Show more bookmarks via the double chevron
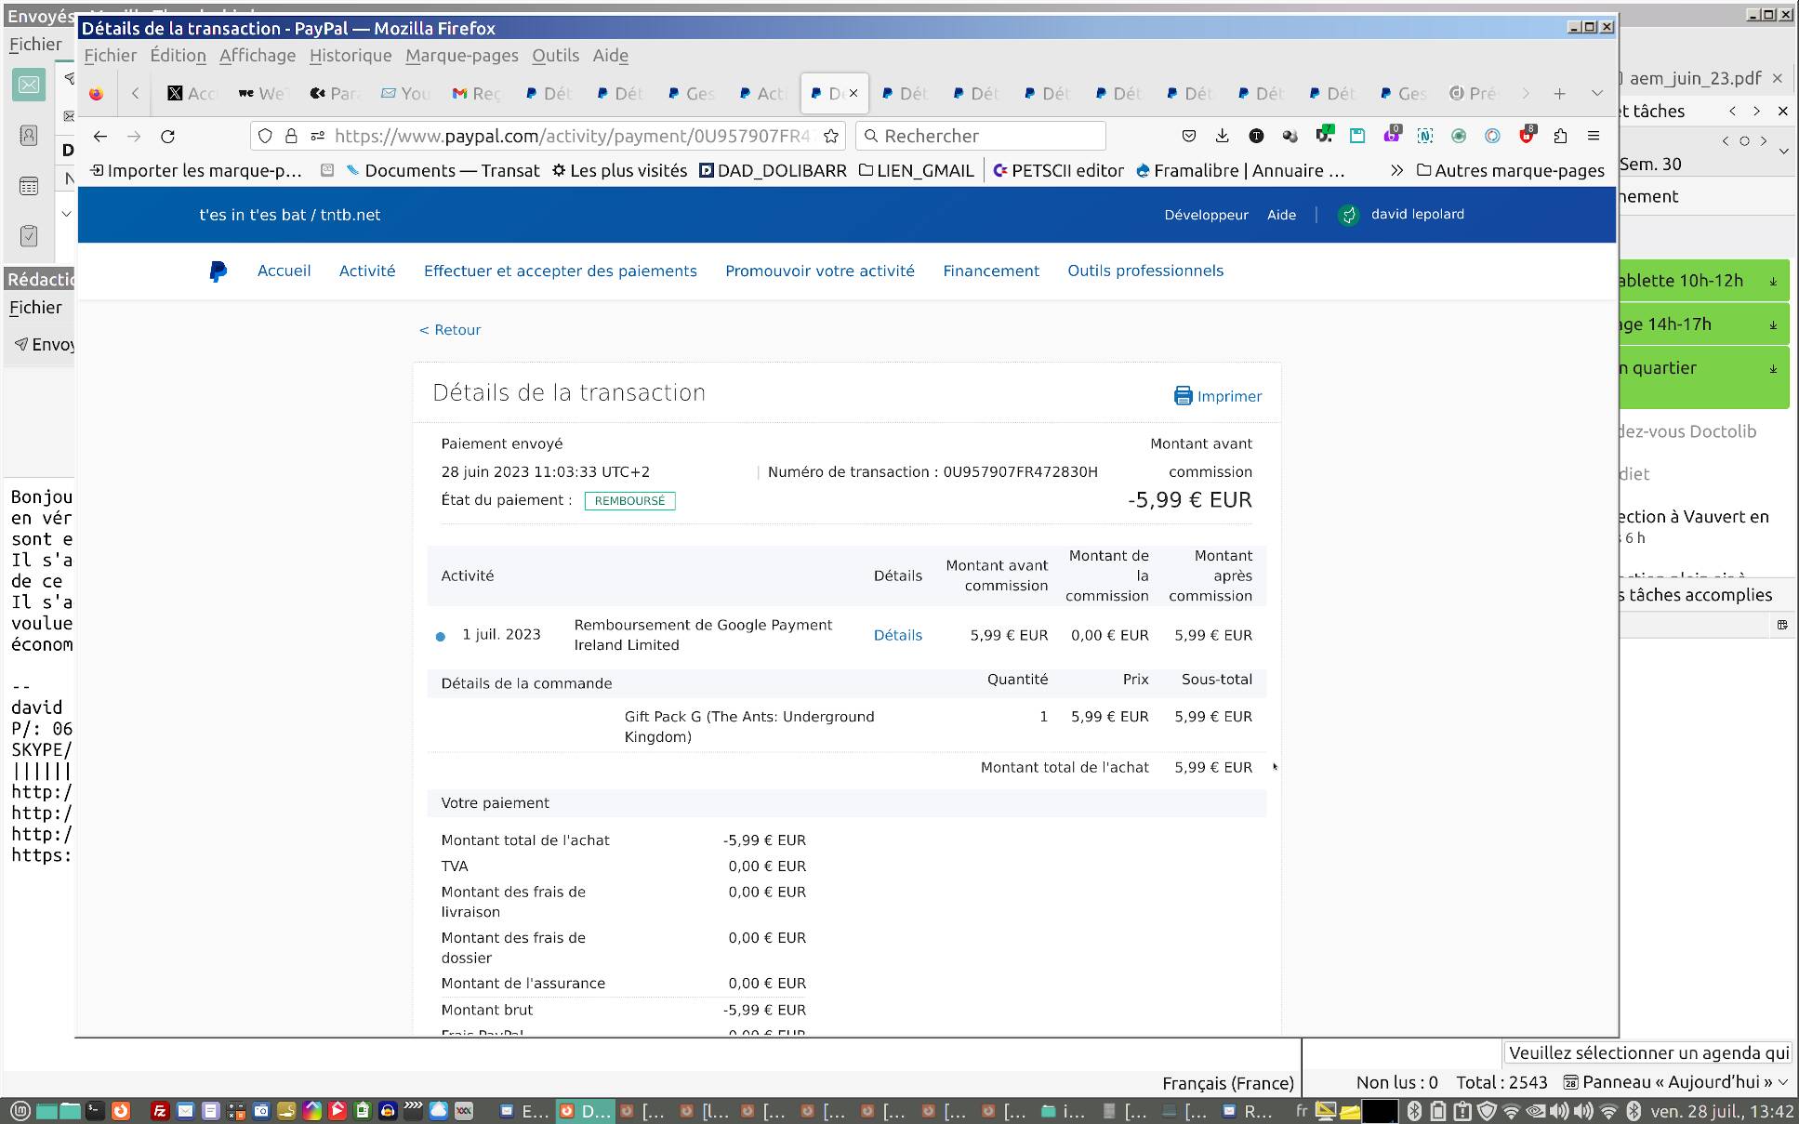The width and height of the screenshot is (1799, 1124). tap(1396, 170)
